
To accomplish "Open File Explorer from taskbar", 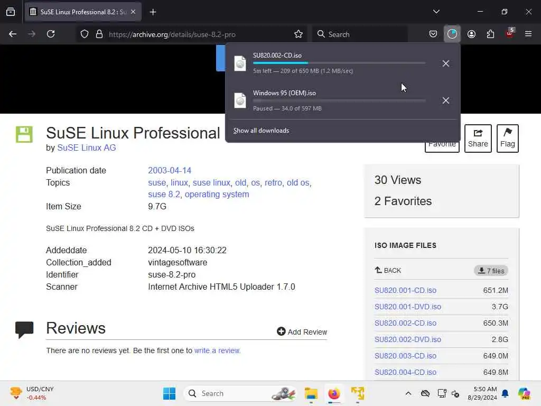I will pyautogui.click(x=311, y=393).
